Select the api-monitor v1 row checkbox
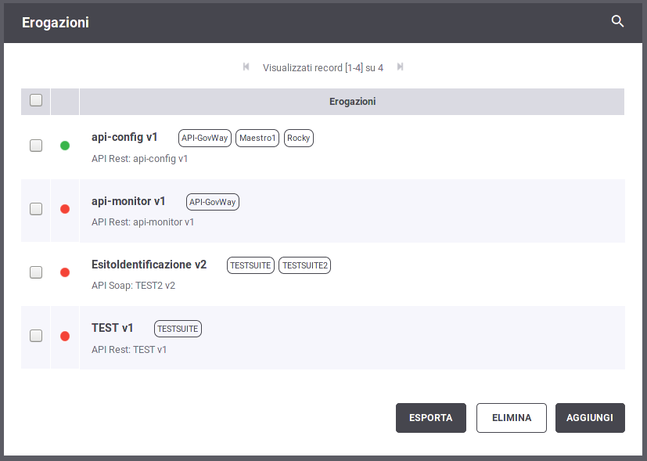Screen dimensions: 647x461 [x=36, y=209]
